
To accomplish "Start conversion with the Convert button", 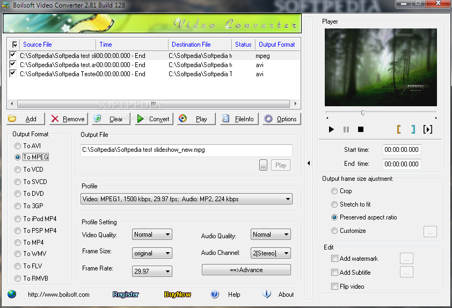I will point(154,119).
